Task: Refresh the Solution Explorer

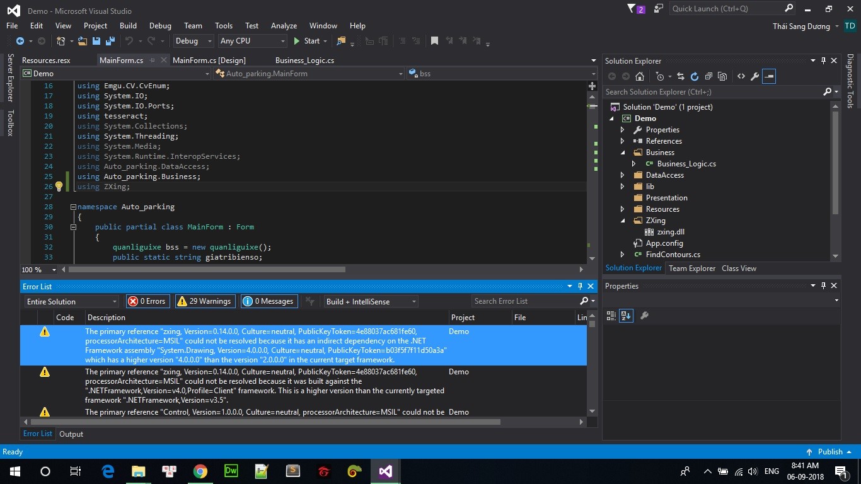Action: click(695, 76)
